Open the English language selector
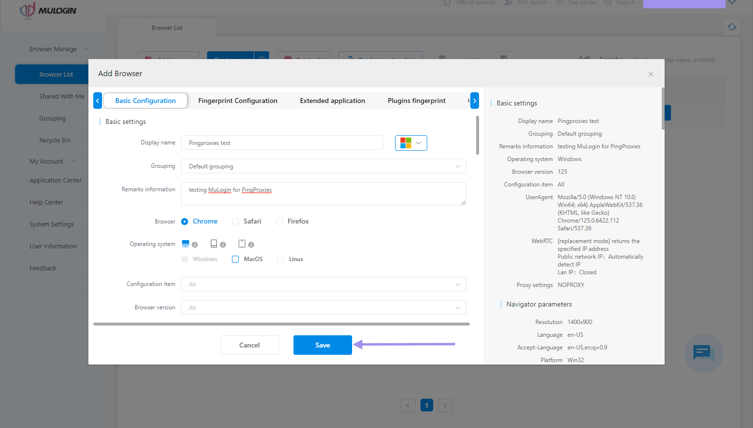753x428 pixels. click(x=620, y=2)
